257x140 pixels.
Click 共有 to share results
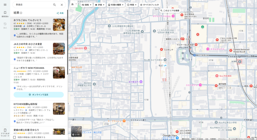[60, 13]
